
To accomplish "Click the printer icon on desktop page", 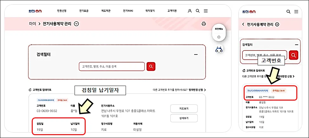I will tap(204, 24).
